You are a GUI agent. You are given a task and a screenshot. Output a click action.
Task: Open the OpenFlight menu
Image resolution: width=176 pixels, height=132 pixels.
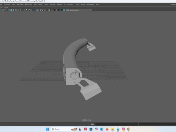coord(90,4)
